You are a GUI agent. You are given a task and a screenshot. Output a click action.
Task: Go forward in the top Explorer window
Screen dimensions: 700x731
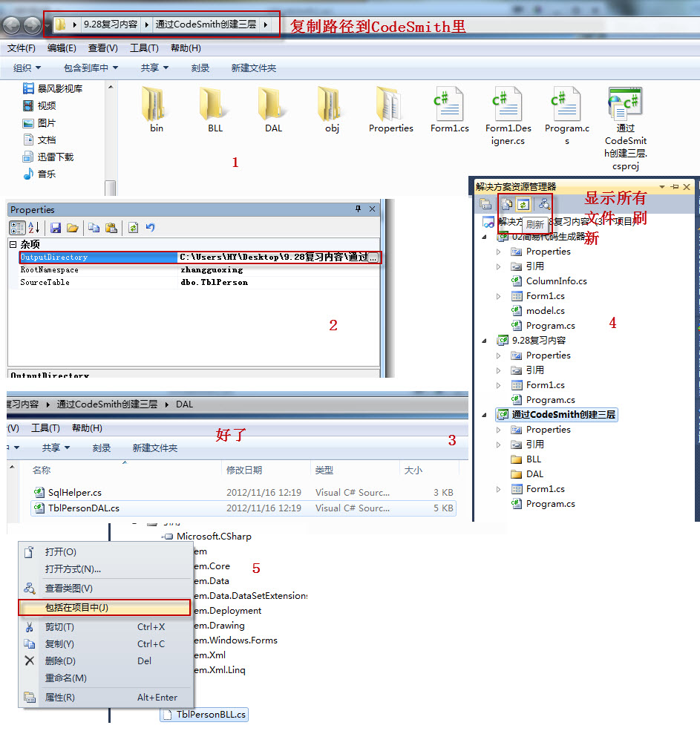click(x=32, y=25)
